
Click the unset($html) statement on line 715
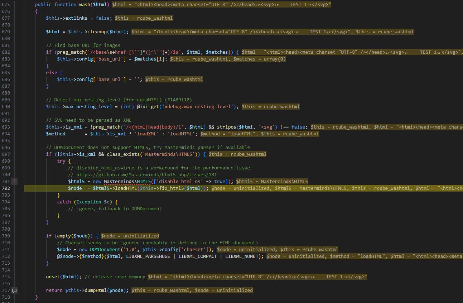click(x=63, y=276)
